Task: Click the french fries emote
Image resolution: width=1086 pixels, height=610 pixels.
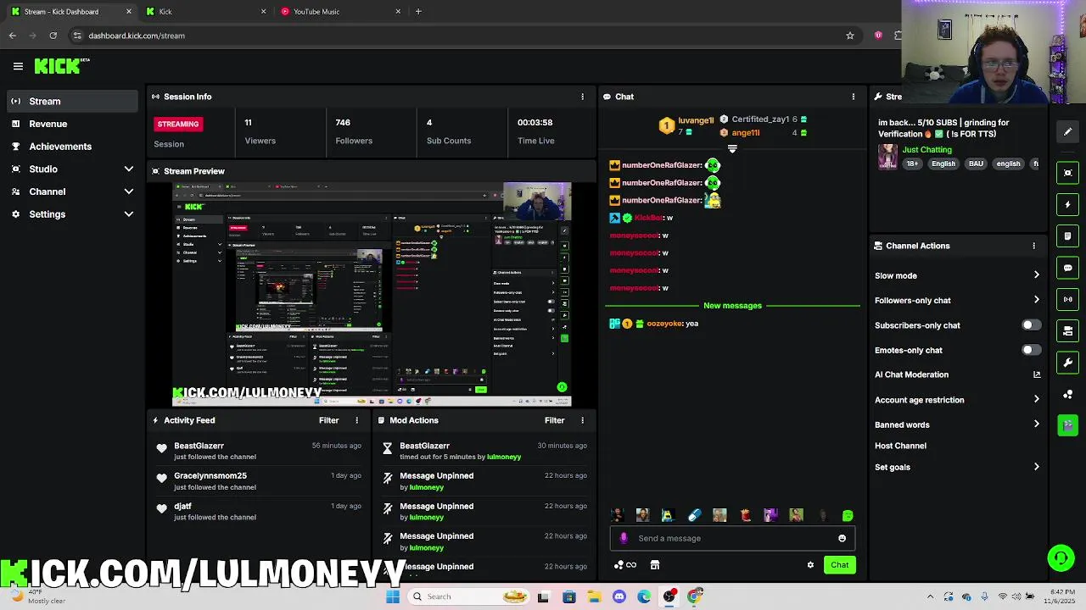Action: coord(745,515)
